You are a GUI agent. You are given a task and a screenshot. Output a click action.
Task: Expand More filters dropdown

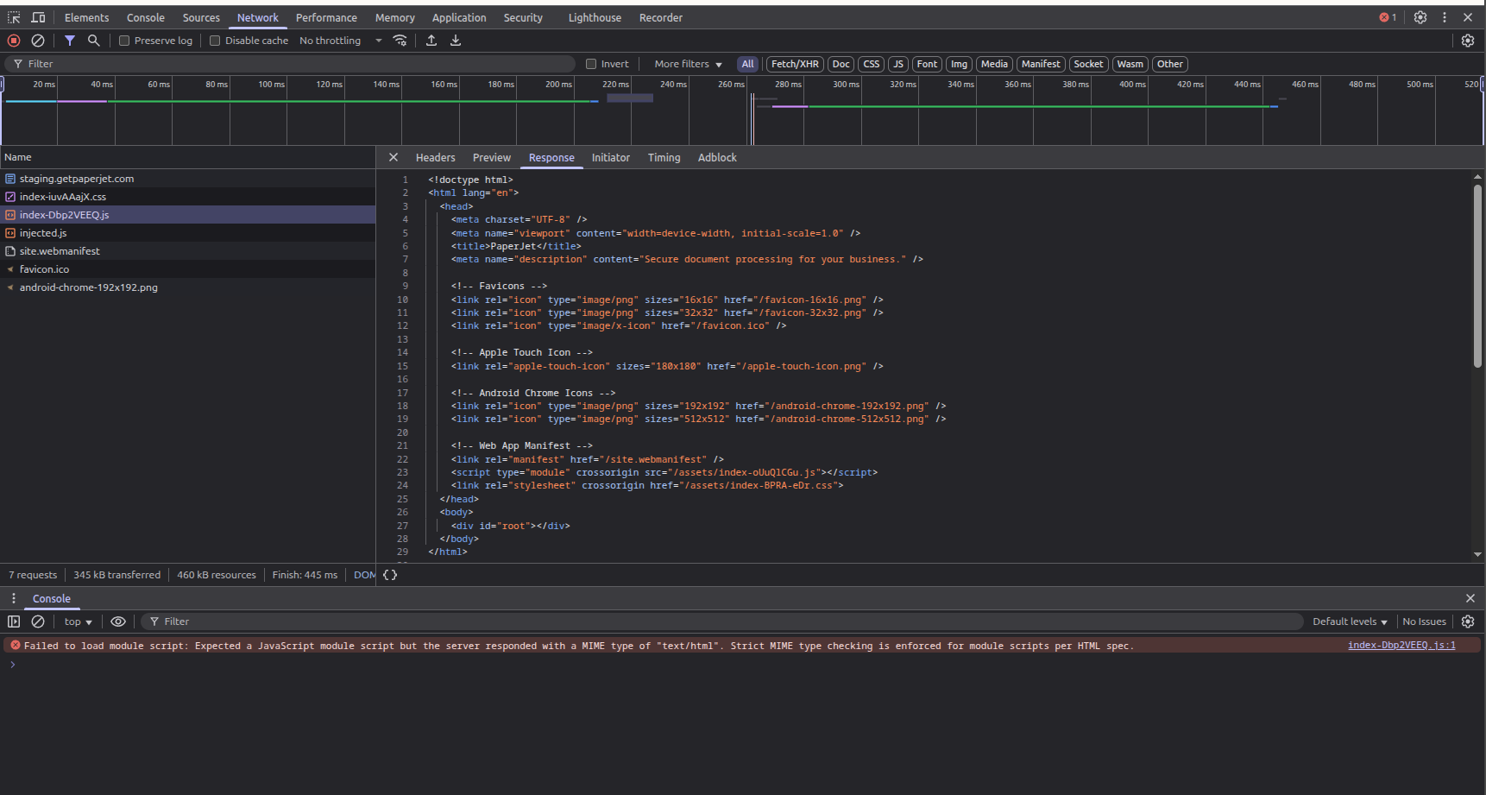(x=688, y=64)
